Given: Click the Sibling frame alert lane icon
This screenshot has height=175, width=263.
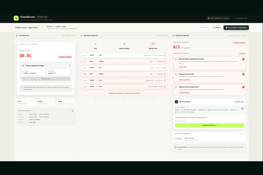Looking at the screenshot, I should [153, 44].
